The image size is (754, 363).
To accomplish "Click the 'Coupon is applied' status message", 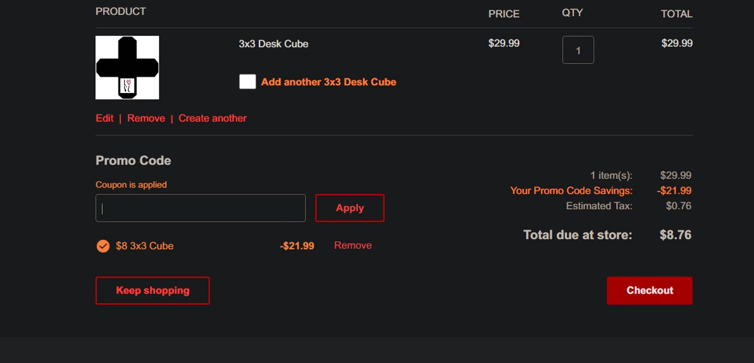I will tap(131, 185).
